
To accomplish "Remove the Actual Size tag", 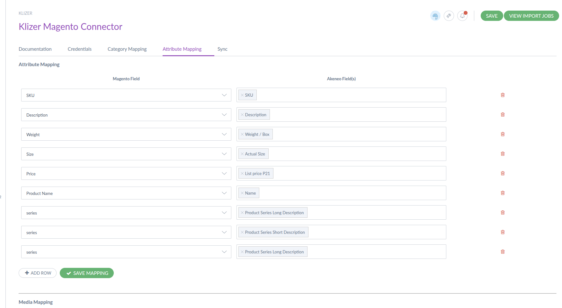I will coord(242,154).
